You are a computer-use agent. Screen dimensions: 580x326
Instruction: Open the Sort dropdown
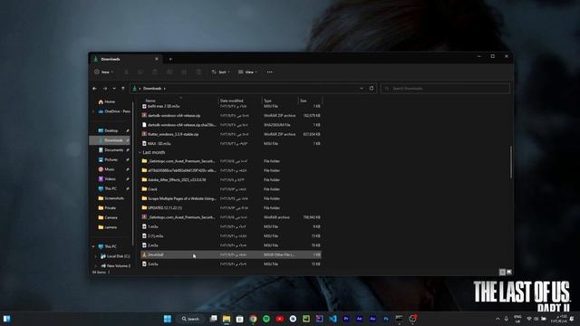pyautogui.click(x=221, y=72)
